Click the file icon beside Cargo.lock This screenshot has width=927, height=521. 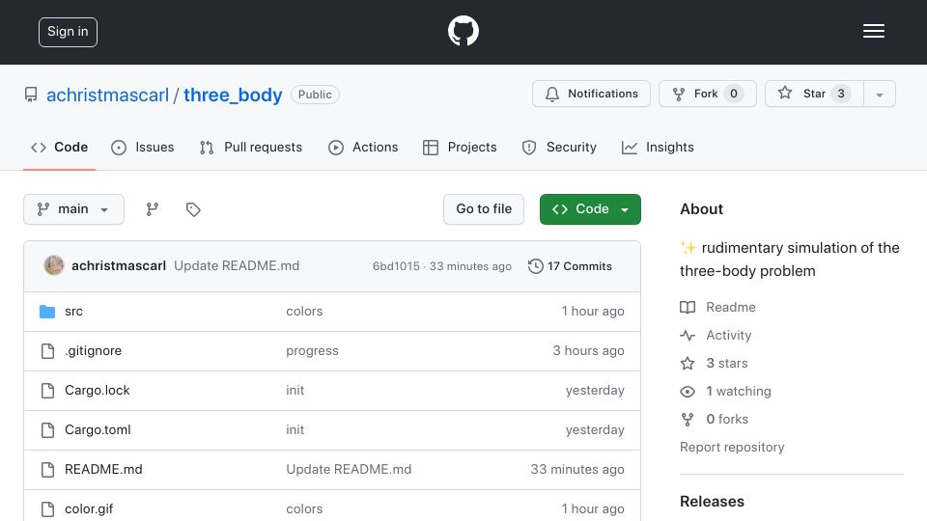(47, 391)
